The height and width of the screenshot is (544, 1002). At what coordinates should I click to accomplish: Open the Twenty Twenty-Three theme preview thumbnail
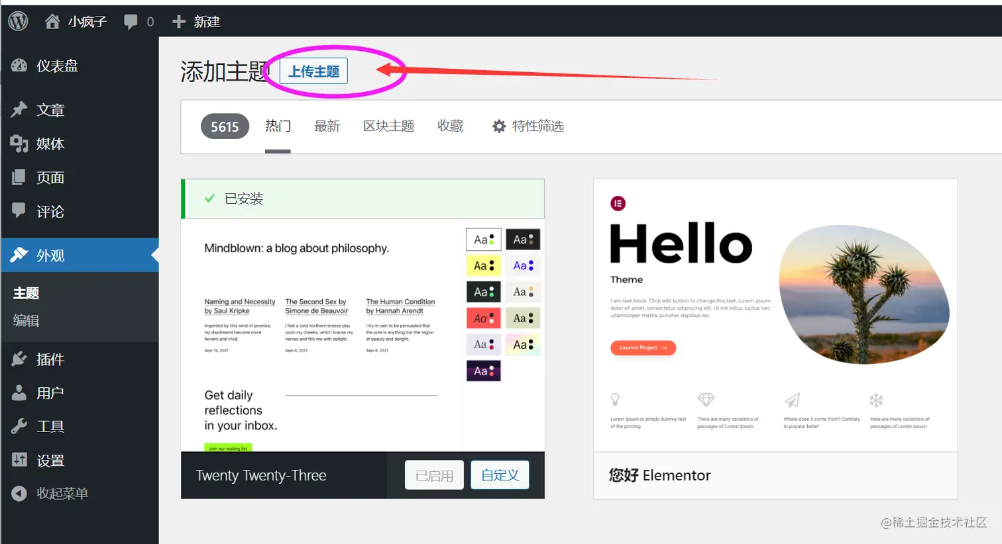[x=362, y=336]
